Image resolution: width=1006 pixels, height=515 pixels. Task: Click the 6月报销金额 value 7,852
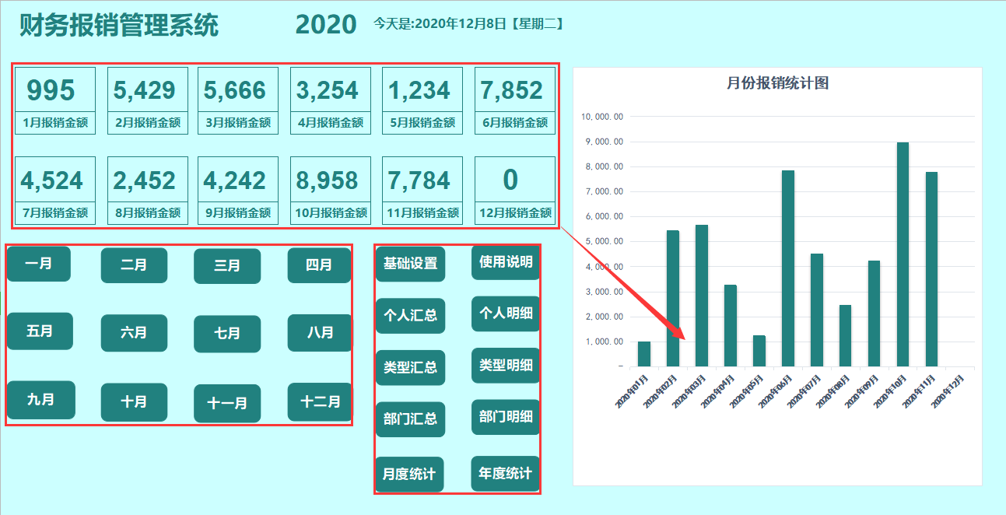point(512,90)
